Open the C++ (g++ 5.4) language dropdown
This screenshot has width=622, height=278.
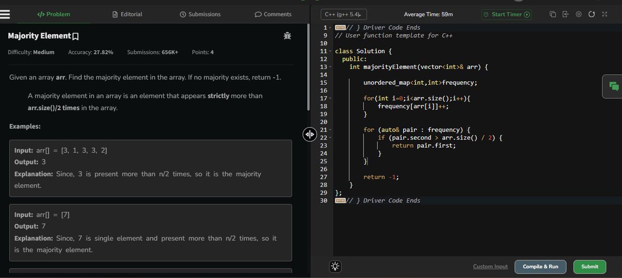(343, 14)
